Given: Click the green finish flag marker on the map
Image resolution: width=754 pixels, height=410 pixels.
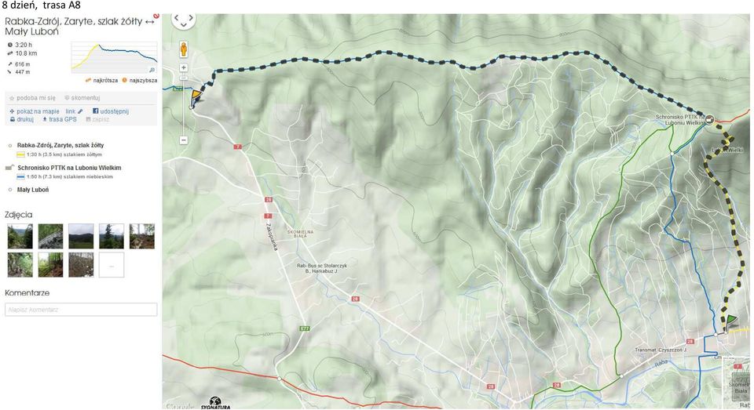Looking at the screenshot, I should click(731, 321).
